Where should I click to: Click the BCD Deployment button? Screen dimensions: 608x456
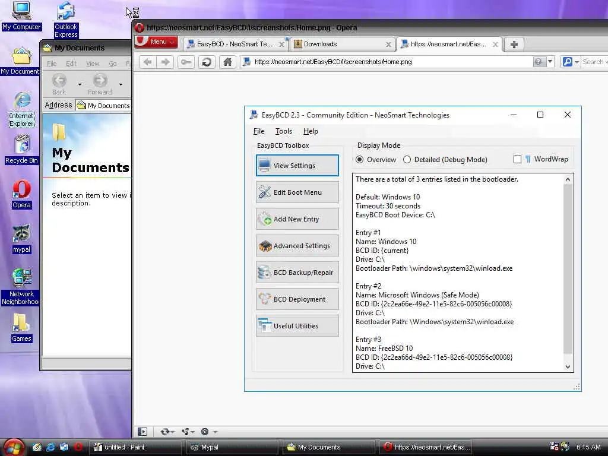(297, 299)
